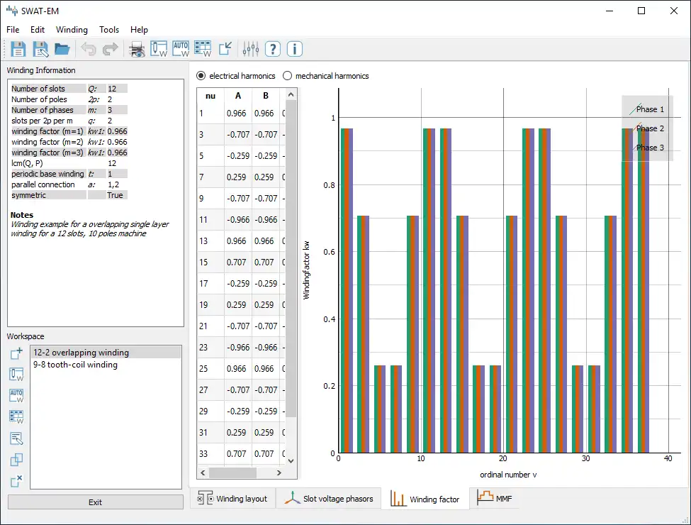This screenshot has width=691, height=525.
Task: Click the info icon in toolbar
Action: click(x=295, y=49)
